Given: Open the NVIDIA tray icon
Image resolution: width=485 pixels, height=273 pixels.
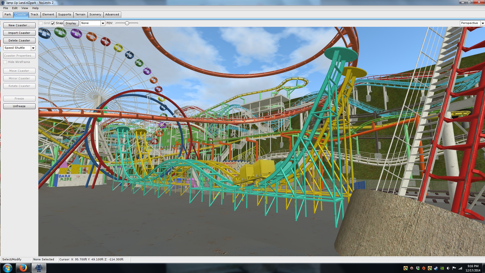Looking at the screenshot, I should (x=442, y=268).
